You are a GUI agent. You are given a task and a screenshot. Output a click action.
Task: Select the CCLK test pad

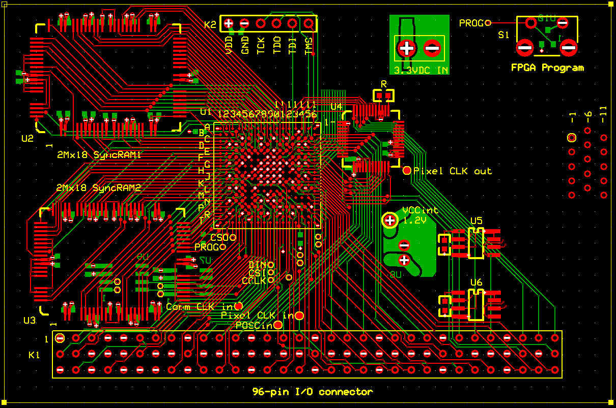pyautogui.click(x=271, y=280)
